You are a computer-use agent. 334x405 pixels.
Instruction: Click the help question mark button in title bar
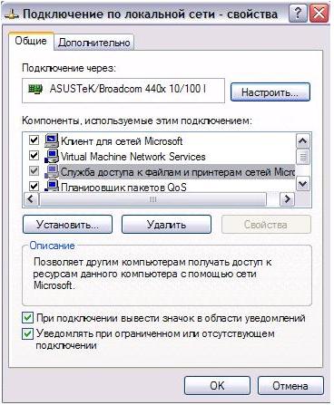pyautogui.click(x=298, y=14)
